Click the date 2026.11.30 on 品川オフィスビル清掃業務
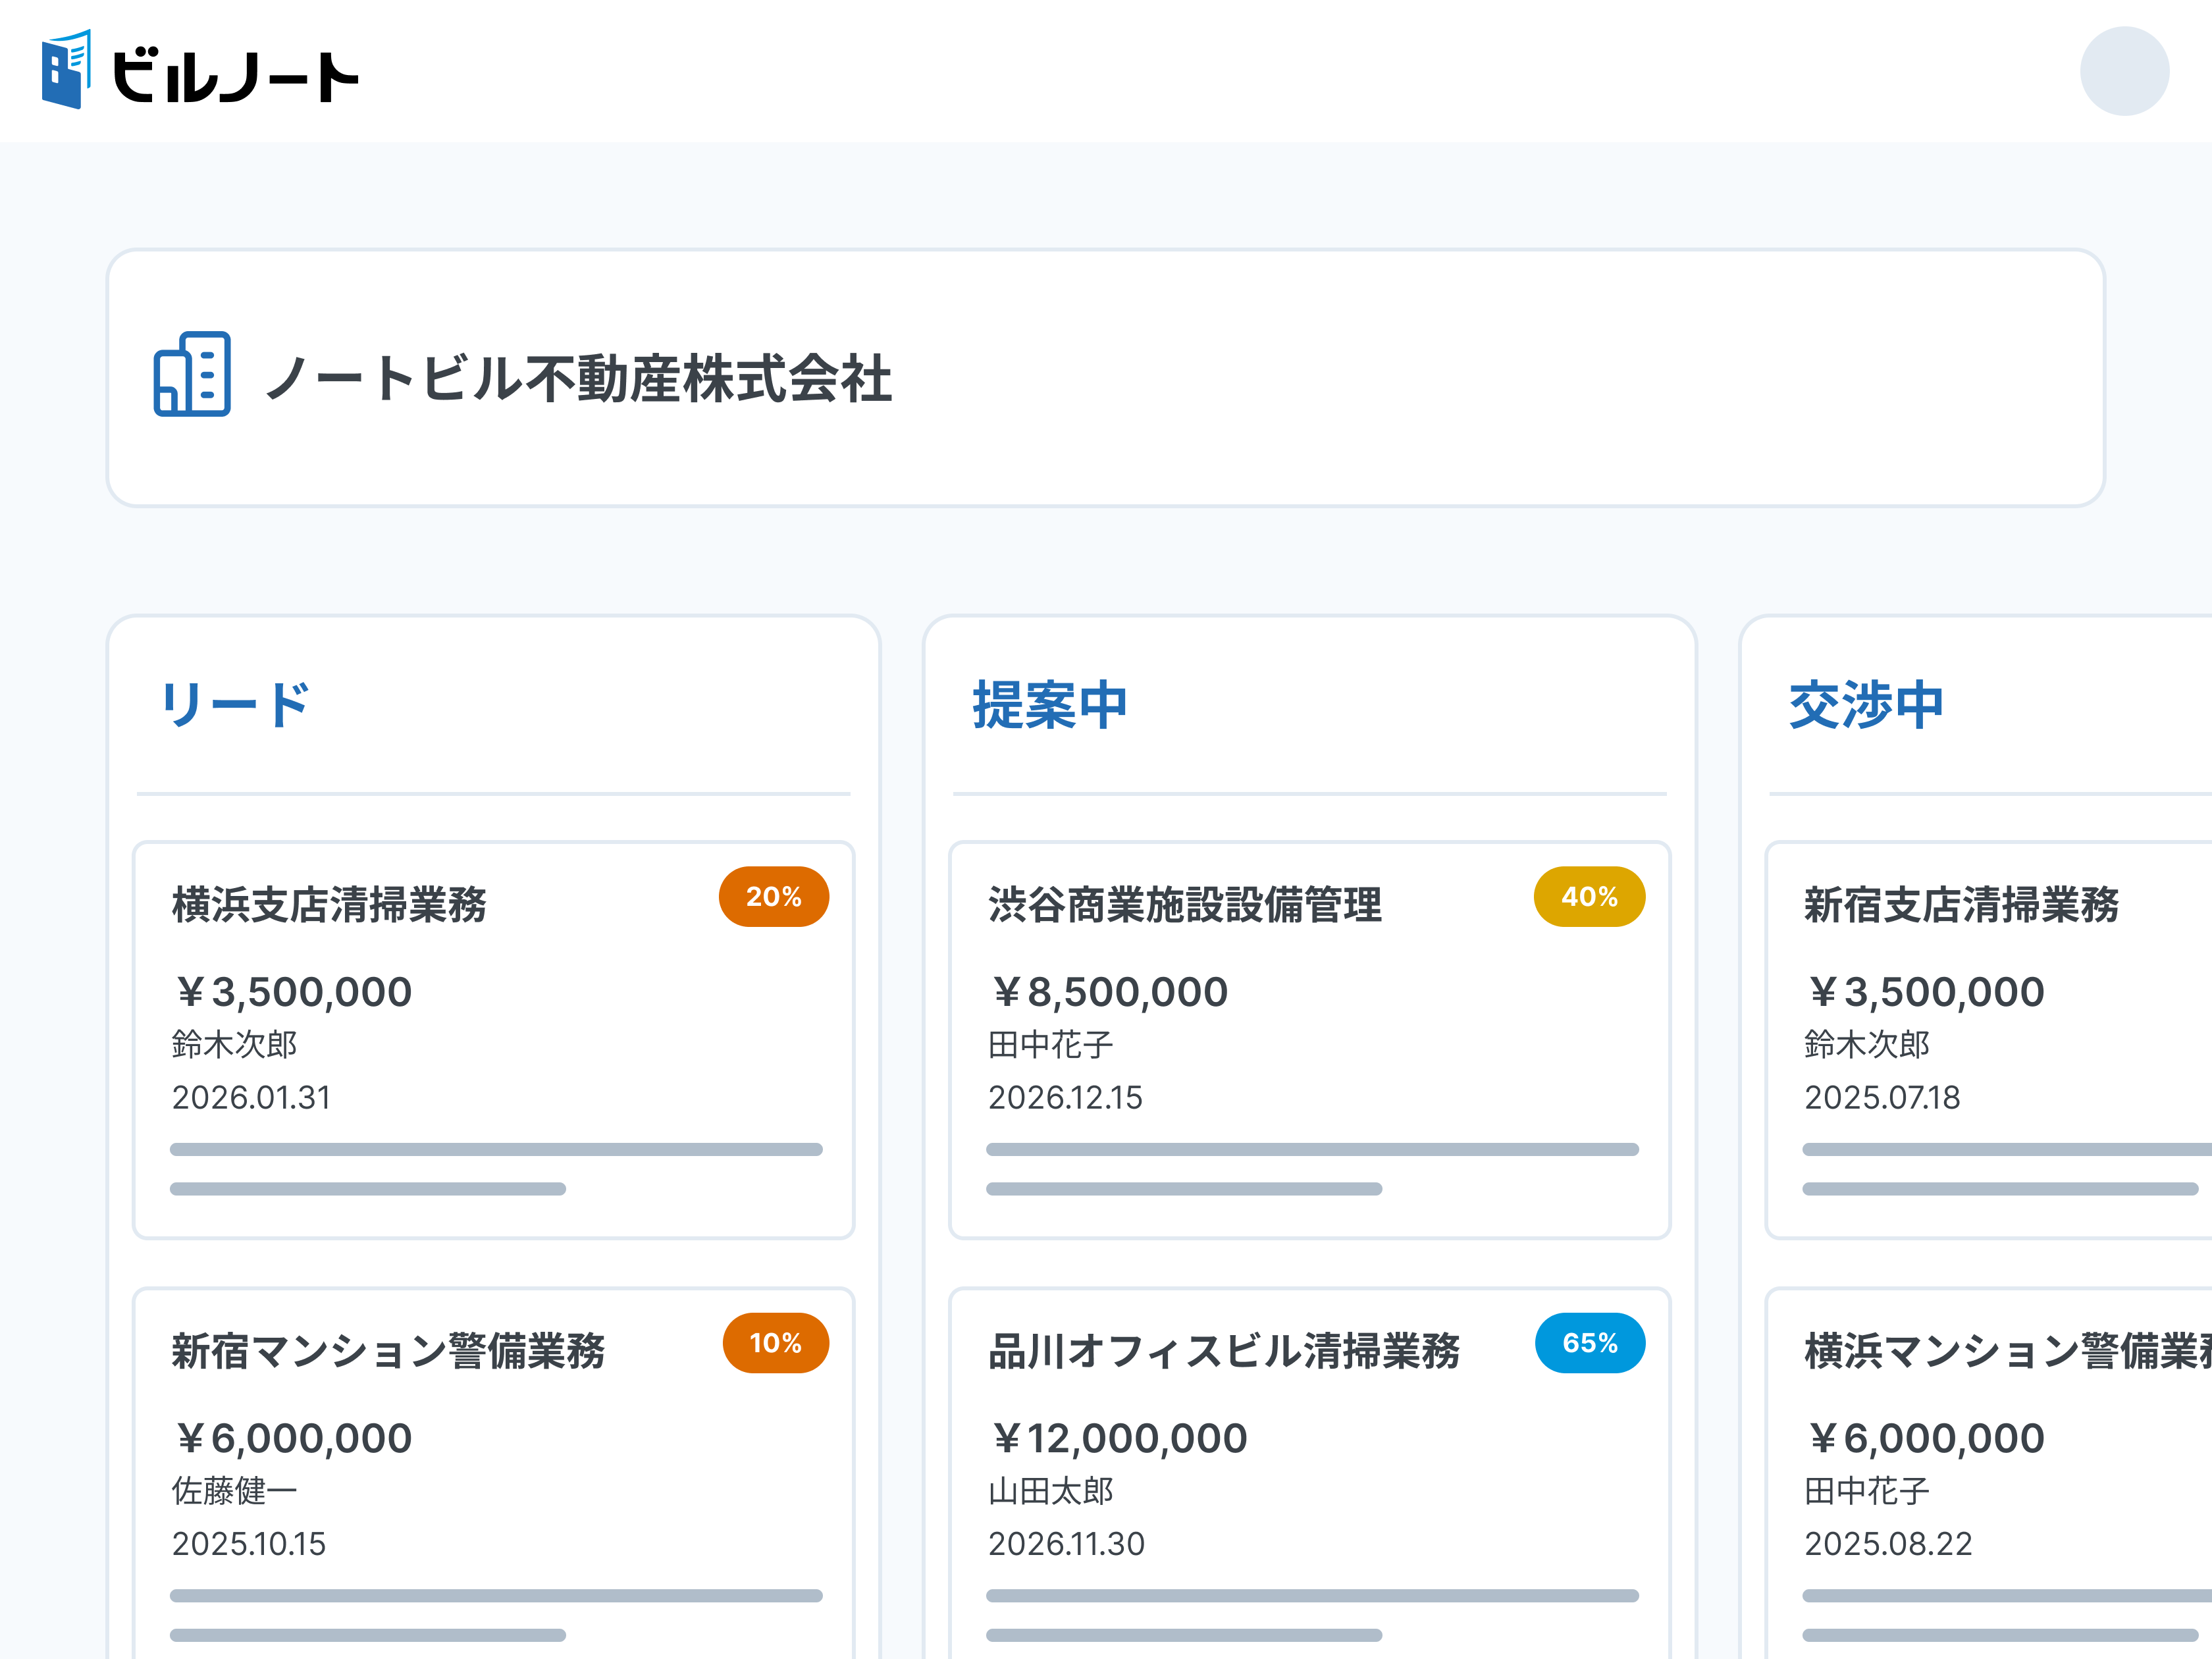The image size is (2212, 1659). pyautogui.click(x=1066, y=1544)
